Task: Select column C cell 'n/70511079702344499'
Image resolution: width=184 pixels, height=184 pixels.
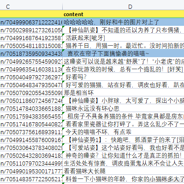Action: [x=31, y=163]
